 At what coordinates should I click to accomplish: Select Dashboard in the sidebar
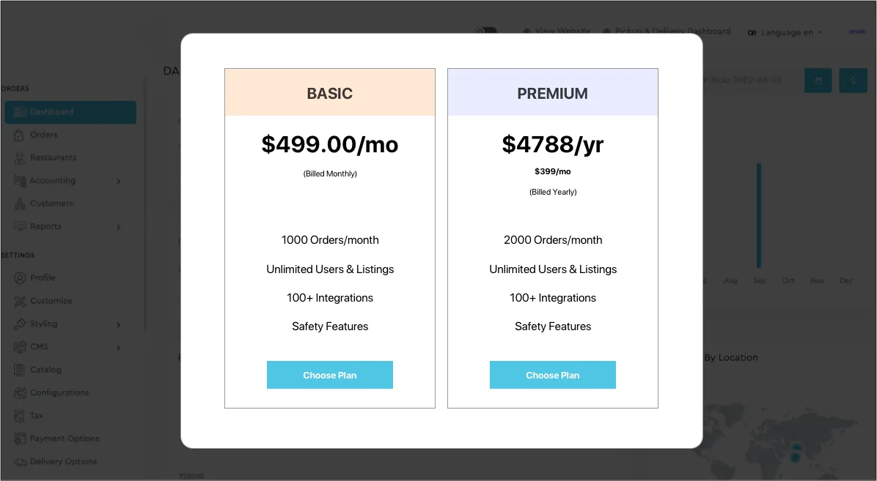tap(70, 112)
